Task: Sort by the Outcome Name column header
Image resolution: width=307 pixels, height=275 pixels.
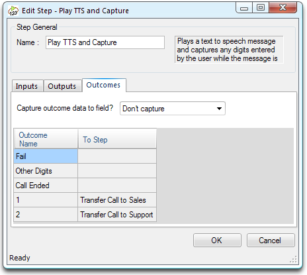Action: (x=46, y=139)
